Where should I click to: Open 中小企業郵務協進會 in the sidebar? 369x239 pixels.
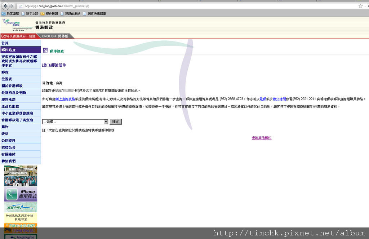[x=21, y=113]
